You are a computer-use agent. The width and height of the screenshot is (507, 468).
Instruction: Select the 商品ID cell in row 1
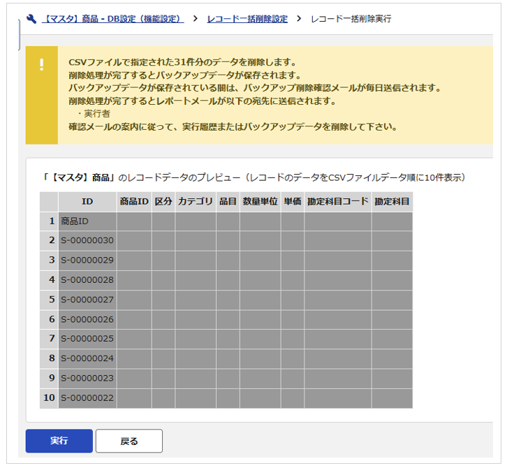[87, 221]
